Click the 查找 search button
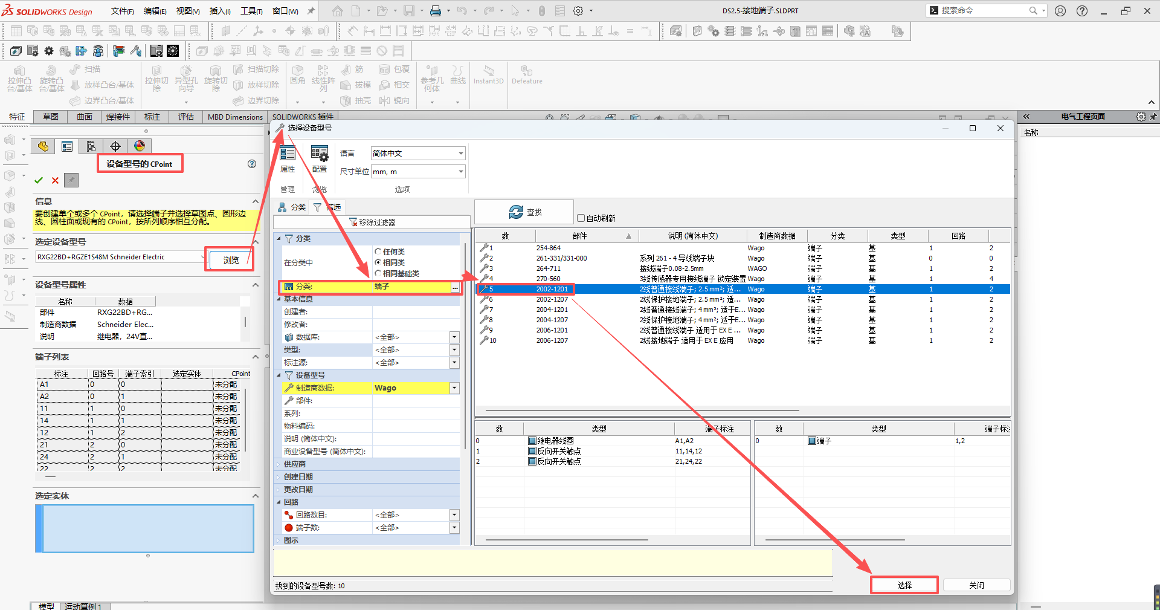Viewport: 1160px width, 610px height. 524,212
